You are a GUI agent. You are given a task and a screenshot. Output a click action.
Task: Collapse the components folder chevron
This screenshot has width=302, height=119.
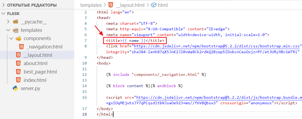pos(12,38)
